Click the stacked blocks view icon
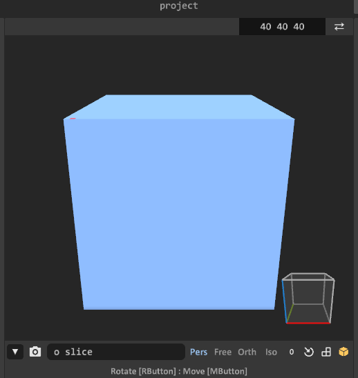This screenshot has width=358, height=378. (x=326, y=352)
